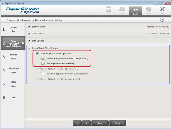Close the window with red X

(x=168, y=3)
